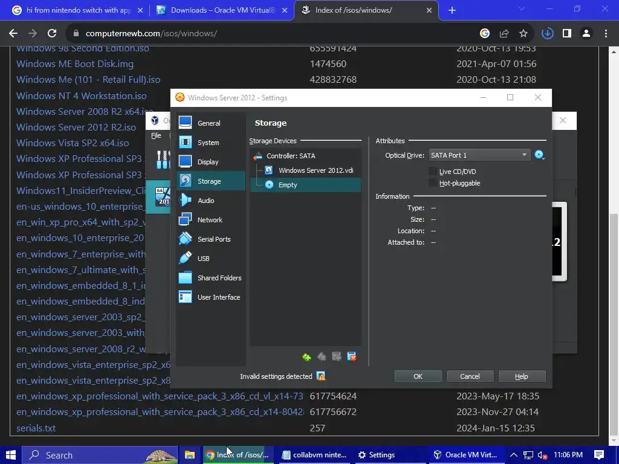Cancel the settings dialog
The height and width of the screenshot is (464, 619).
tap(470, 376)
